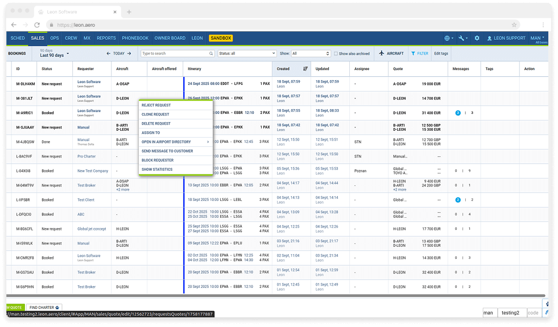The height and width of the screenshot is (327, 558).
Task: Close the Leon Software browser tab
Action: tap(115, 12)
